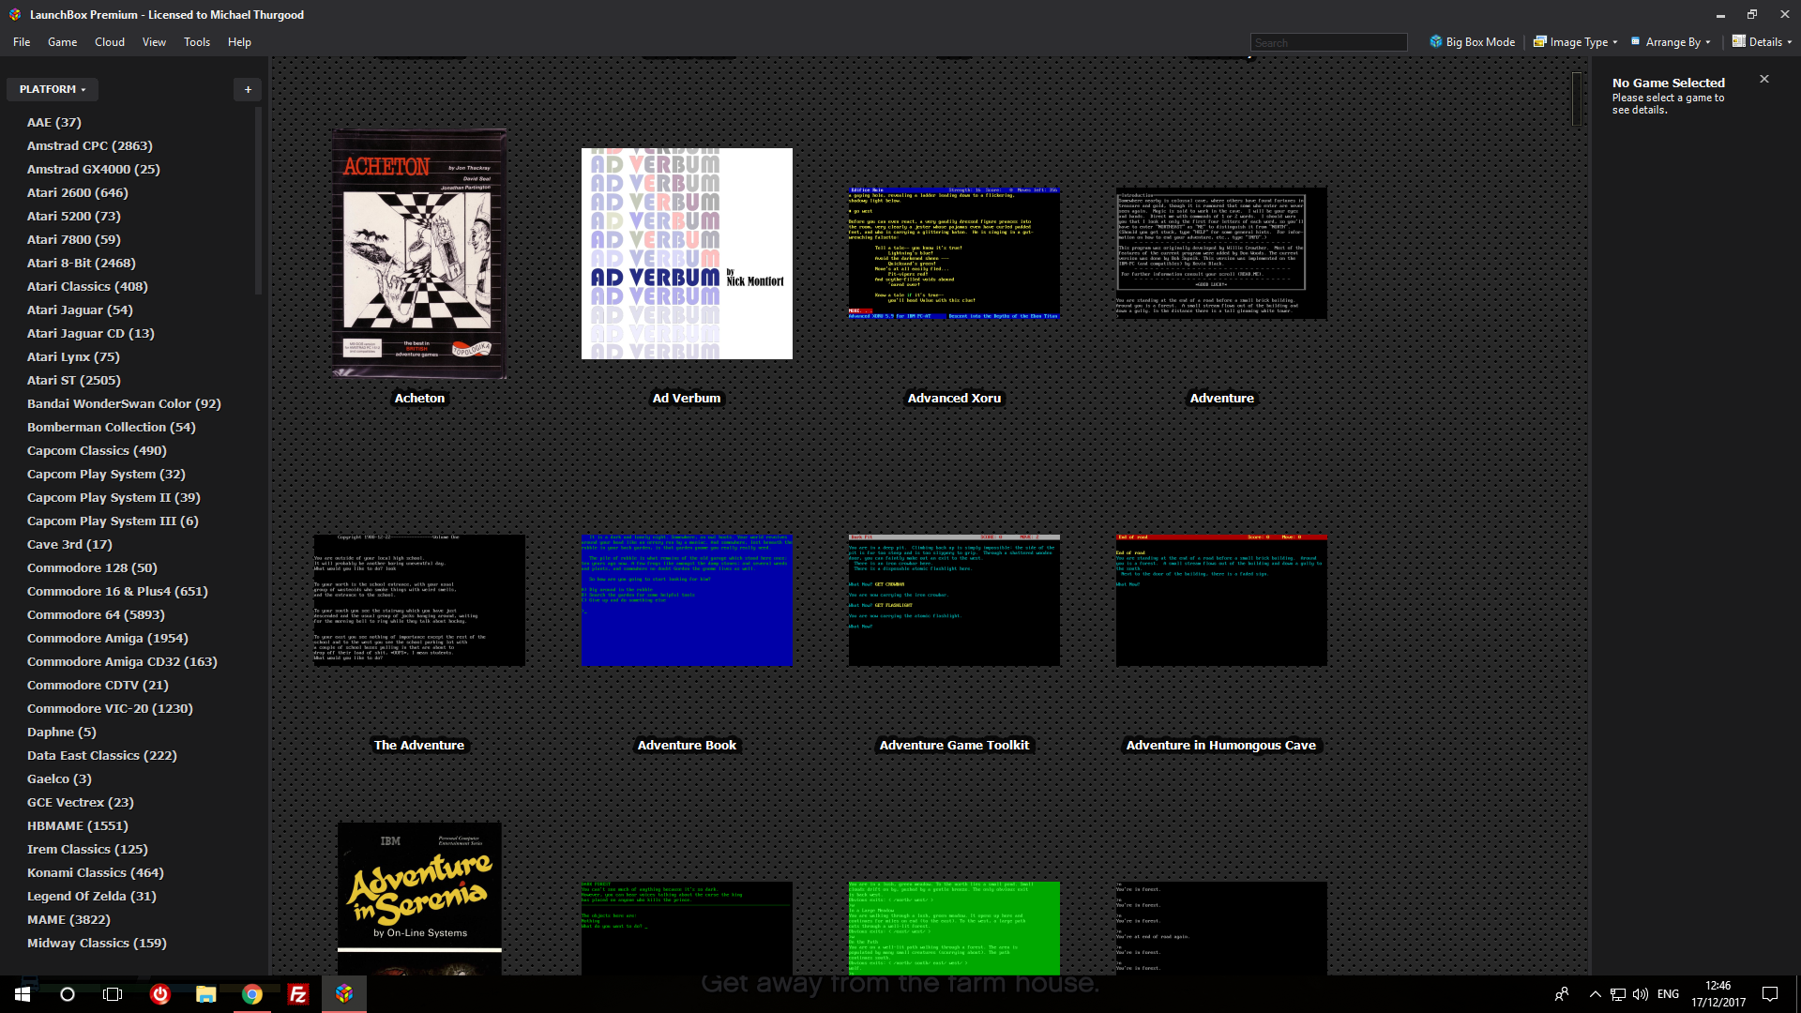Close the No Game Selected panel
The image size is (1801, 1013).
(x=1764, y=80)
